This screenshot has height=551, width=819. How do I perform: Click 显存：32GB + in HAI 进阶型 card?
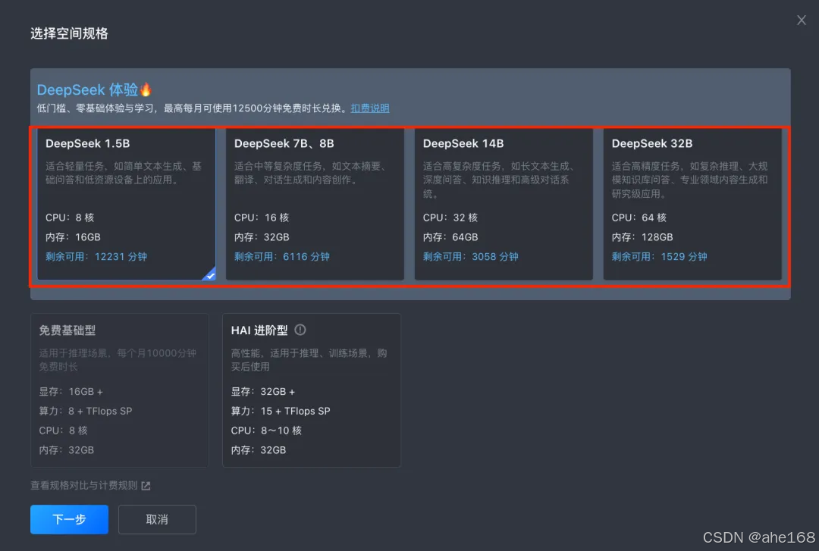point(262,391)
